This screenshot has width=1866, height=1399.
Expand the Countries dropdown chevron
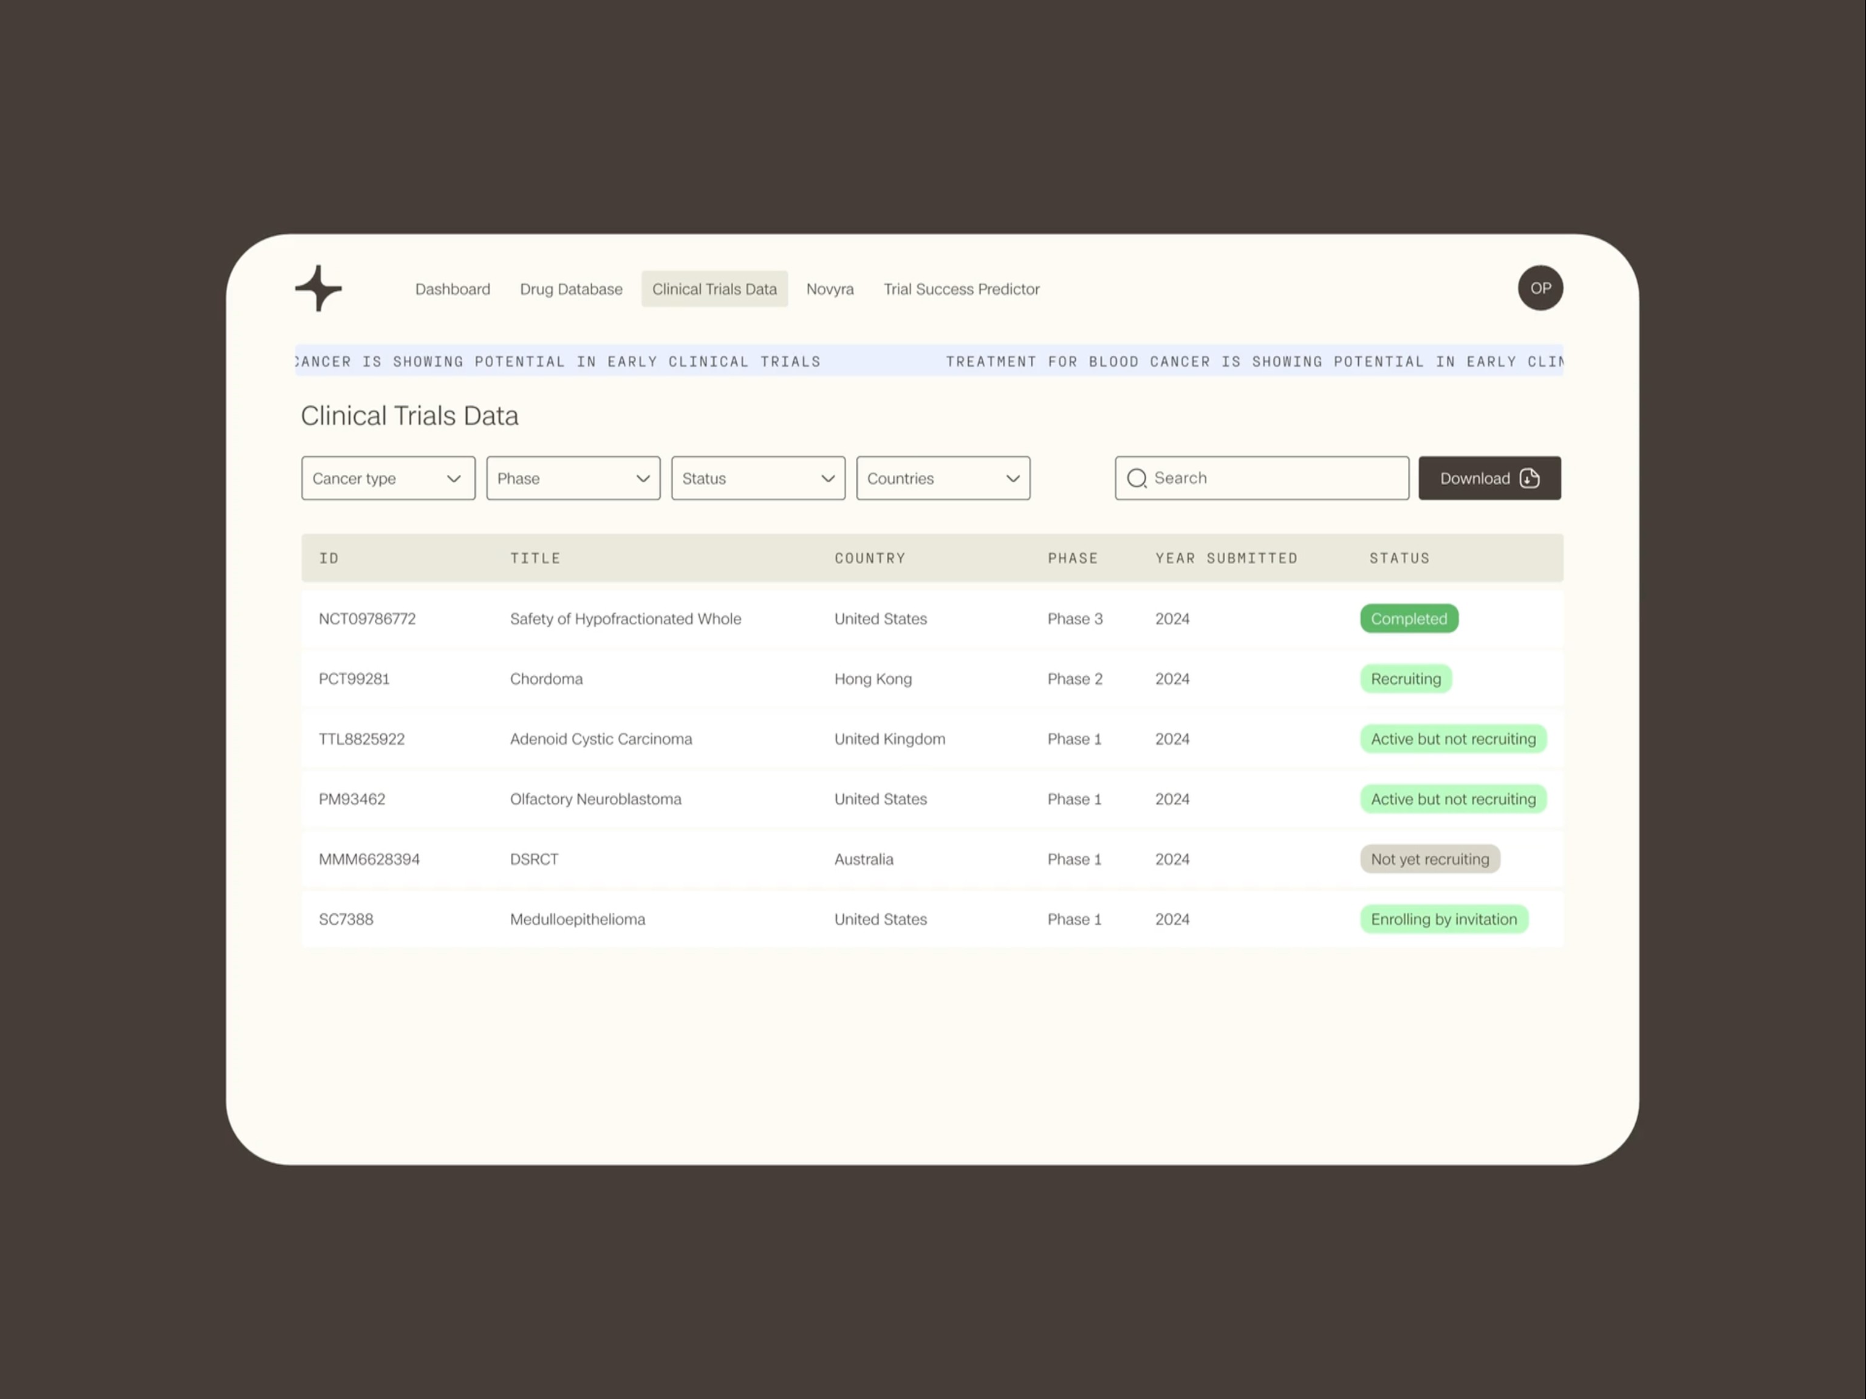[x=1013, y=478]
